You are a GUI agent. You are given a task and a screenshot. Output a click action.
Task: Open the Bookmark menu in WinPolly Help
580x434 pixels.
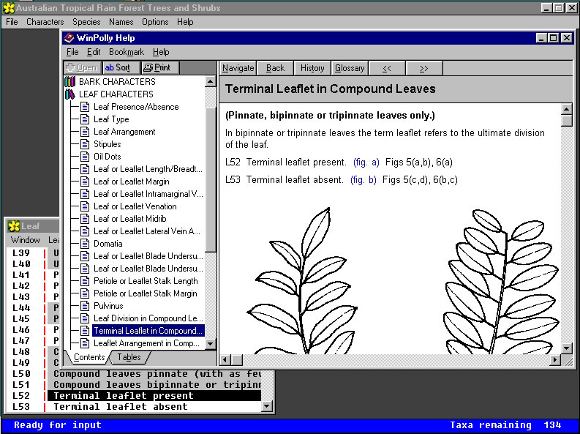click(127, 52)
